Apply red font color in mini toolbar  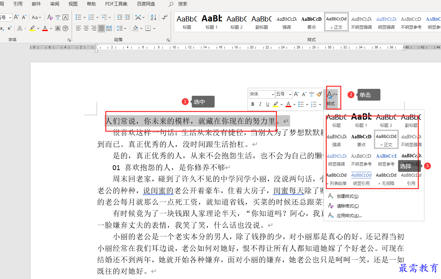point(288,104)
